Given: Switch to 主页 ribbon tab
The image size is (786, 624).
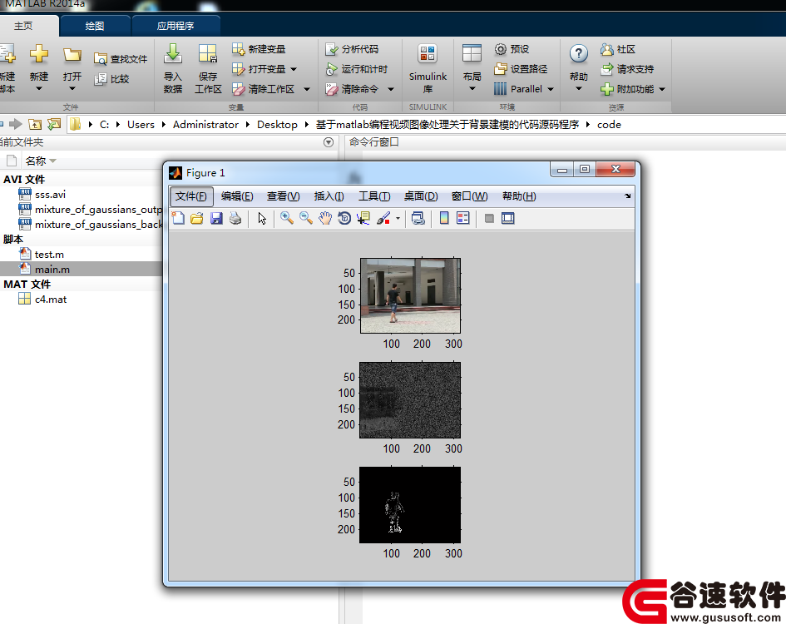Looking at the screenshot, I should click(23, 26).
